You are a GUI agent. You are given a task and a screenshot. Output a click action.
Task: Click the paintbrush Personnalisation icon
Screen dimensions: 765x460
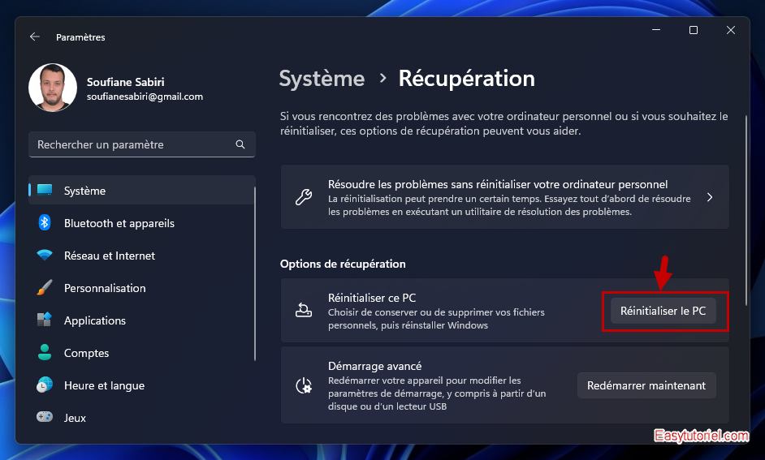click(x=45, y=287)
